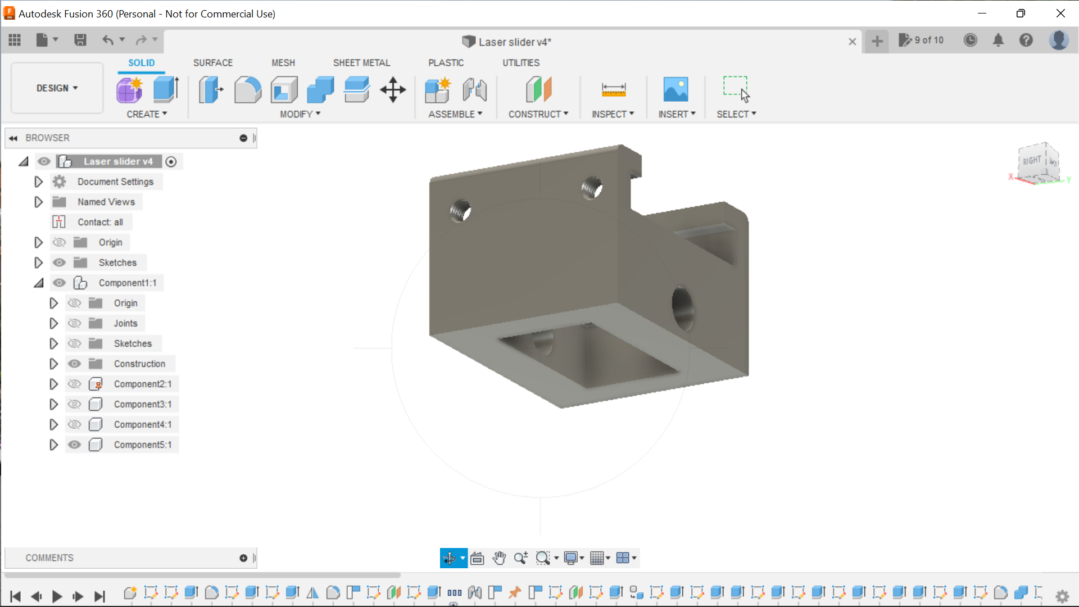Play the timeline

click(x=57, y=596)
